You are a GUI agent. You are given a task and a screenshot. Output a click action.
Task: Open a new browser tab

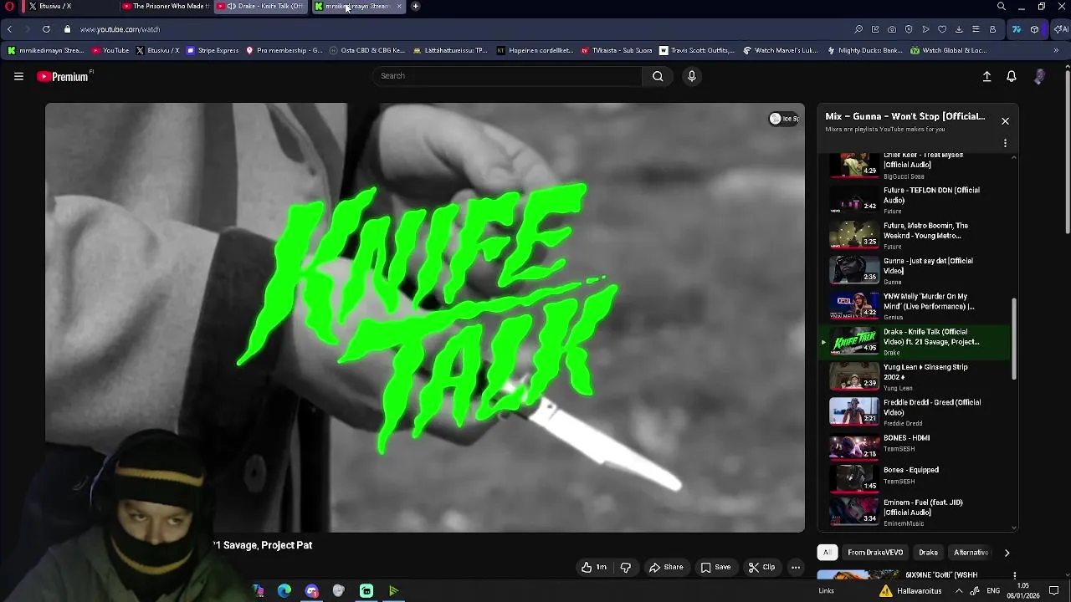(416, 7)
